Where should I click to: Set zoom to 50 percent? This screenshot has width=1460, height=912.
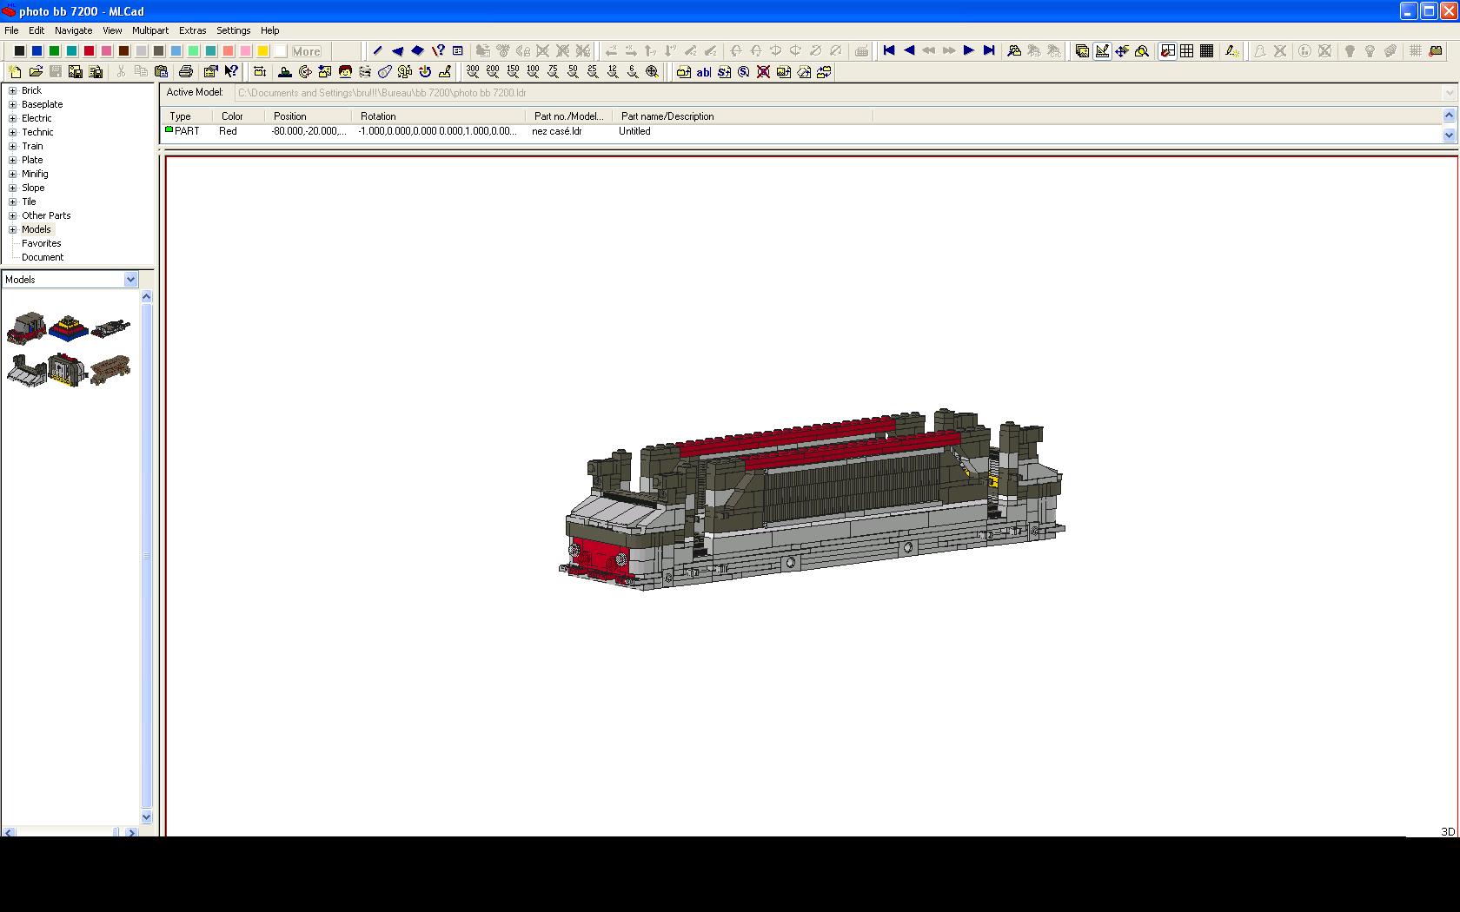tap(573, 72)
